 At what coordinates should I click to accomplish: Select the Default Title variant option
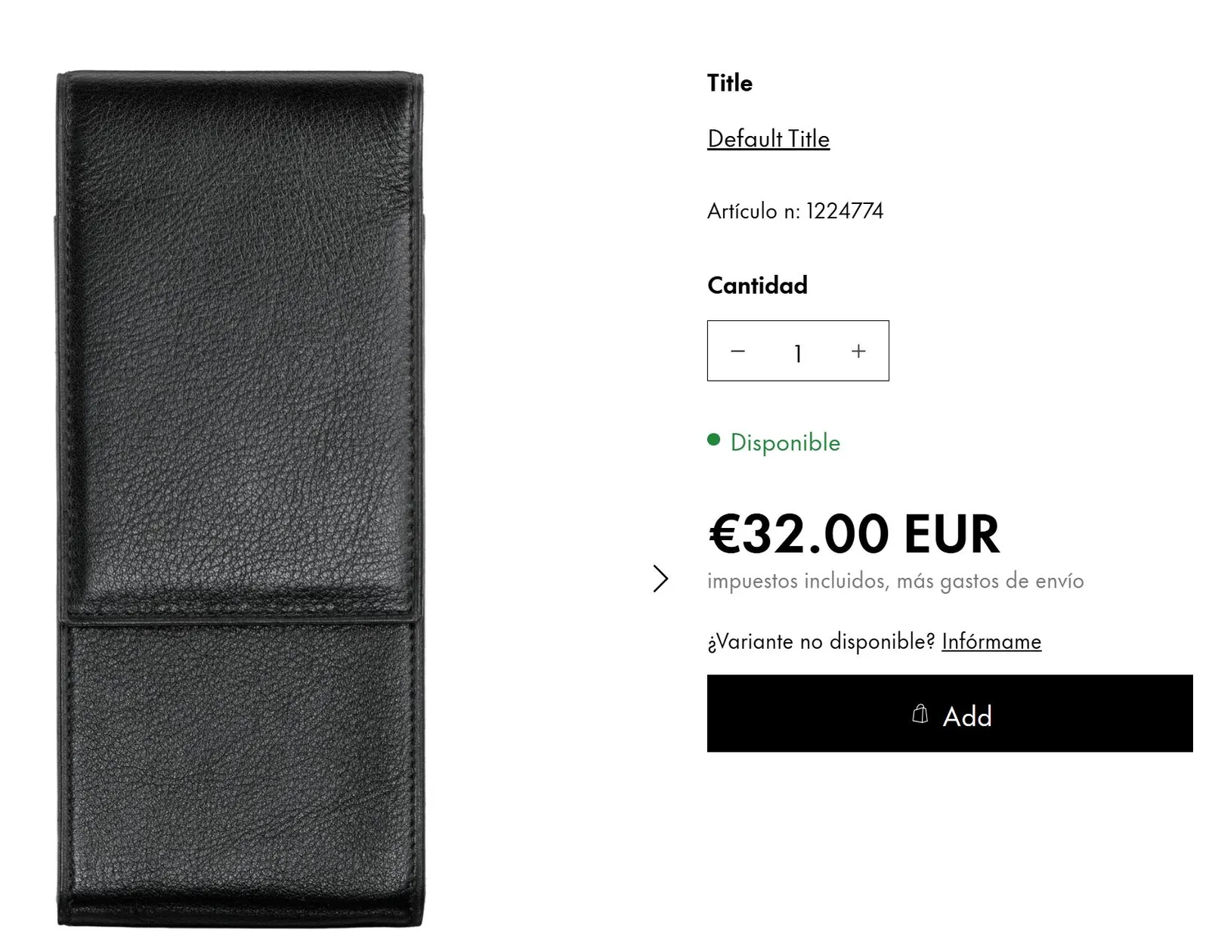(x=768, y=139)
